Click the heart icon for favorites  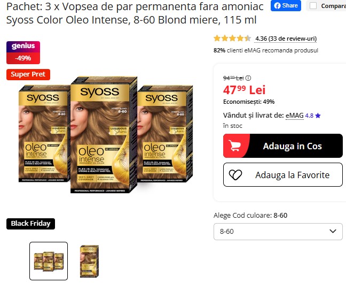[235, 175]
